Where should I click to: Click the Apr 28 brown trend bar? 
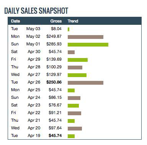[x=75, y=68]
